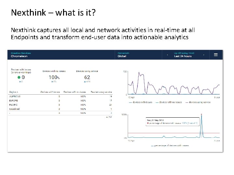Click the '10 Apr' label under upper chart
The image size is (234, 175).
pyautogui.click(x=131, y=97)
